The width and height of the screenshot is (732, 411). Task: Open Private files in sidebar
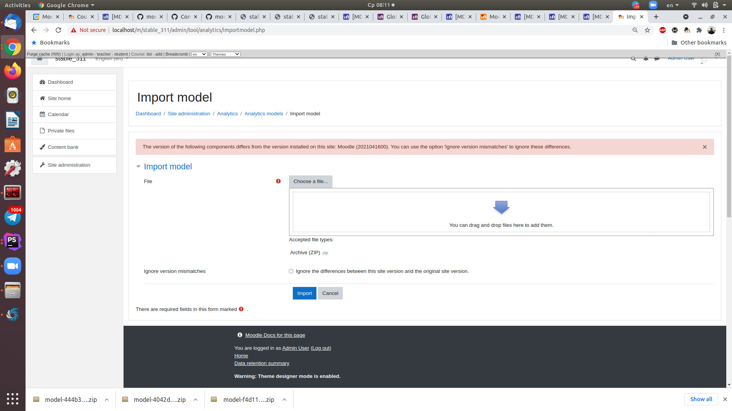pyautogui.click(x=74, y=131)
